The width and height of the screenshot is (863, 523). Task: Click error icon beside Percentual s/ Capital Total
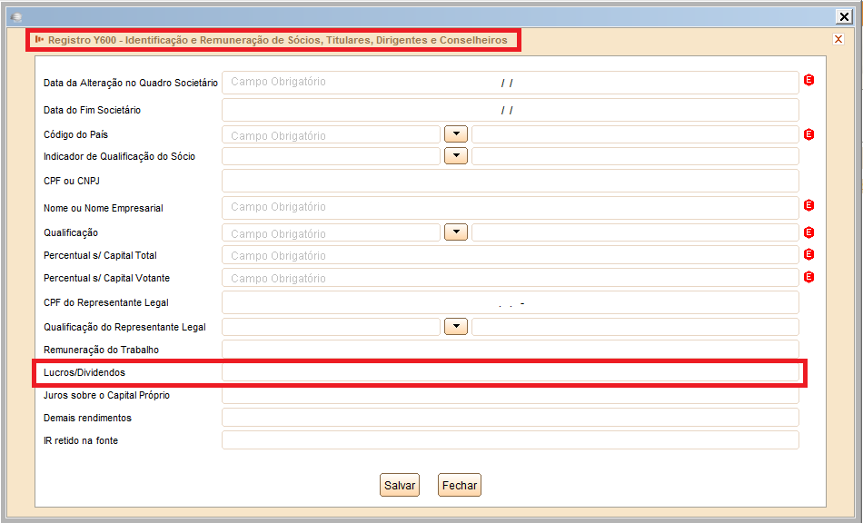808,254
